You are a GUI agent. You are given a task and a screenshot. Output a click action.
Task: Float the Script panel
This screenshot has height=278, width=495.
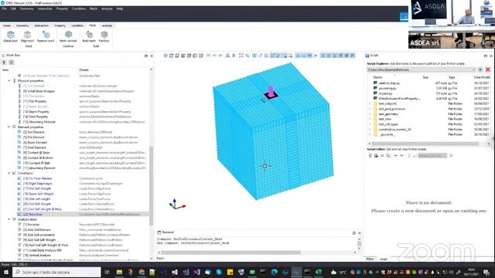(485, 56)
